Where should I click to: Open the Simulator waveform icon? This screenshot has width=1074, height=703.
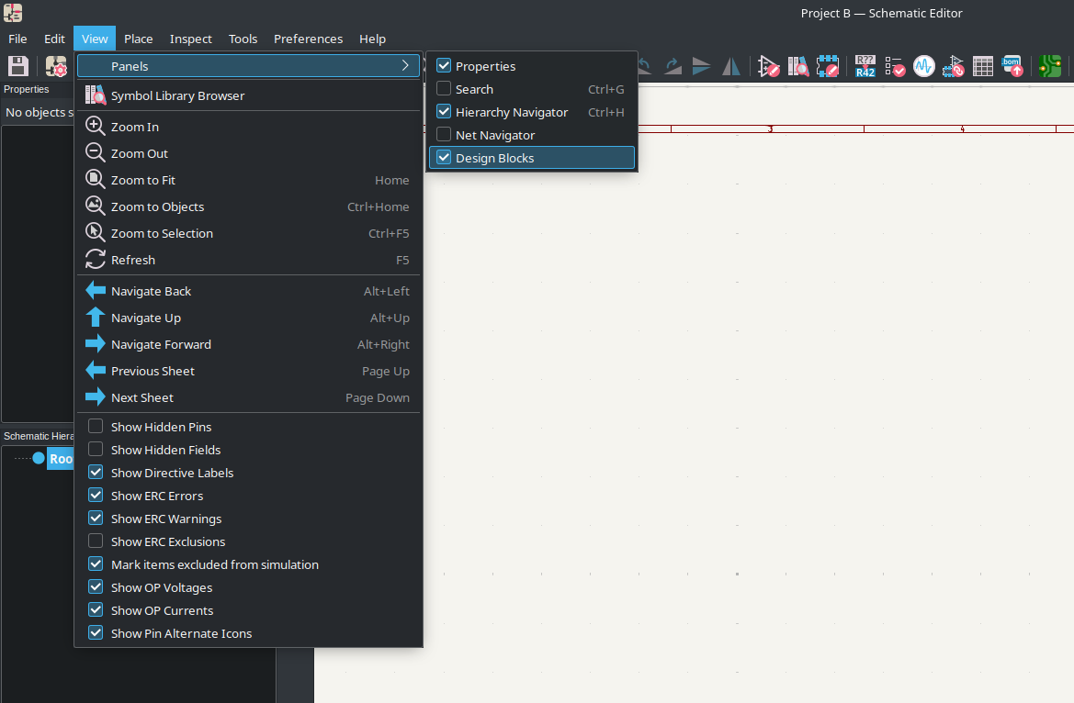923,66
